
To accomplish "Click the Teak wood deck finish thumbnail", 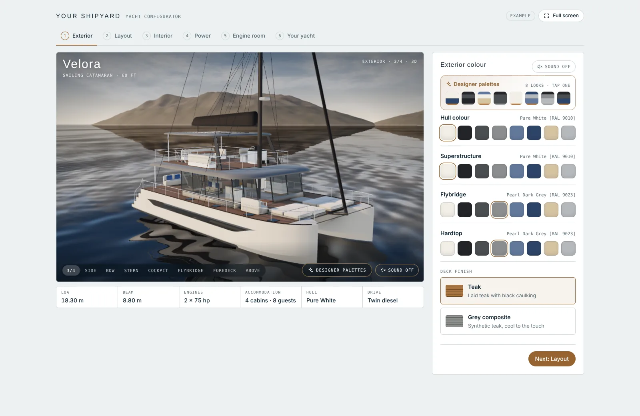I will 454,291.
